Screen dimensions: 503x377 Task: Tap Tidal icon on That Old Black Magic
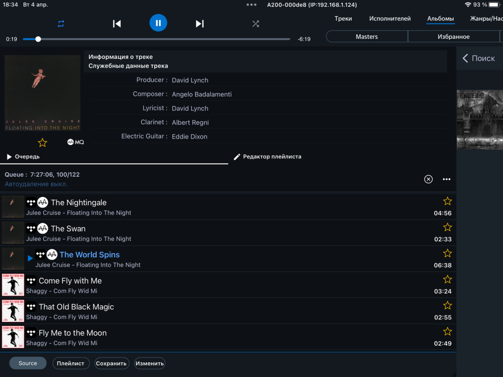tap(31, 307)
